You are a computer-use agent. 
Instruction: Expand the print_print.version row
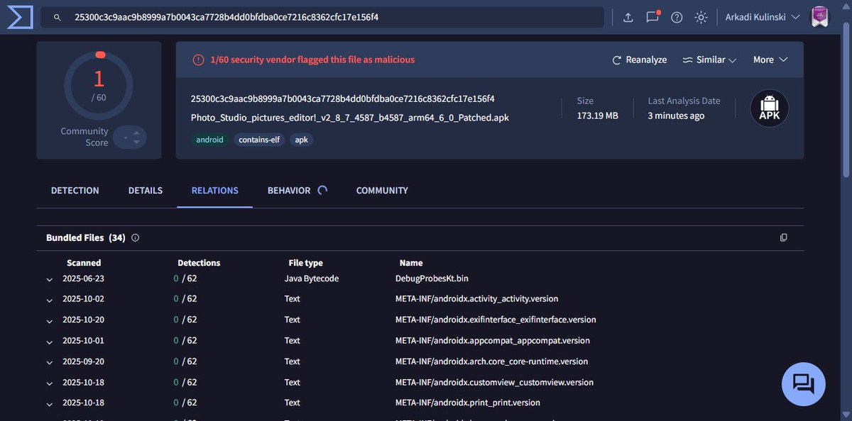click(50, 404)
